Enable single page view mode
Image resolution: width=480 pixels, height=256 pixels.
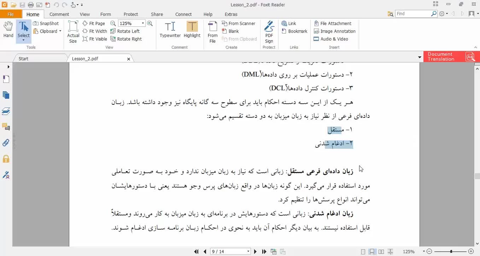363,252
